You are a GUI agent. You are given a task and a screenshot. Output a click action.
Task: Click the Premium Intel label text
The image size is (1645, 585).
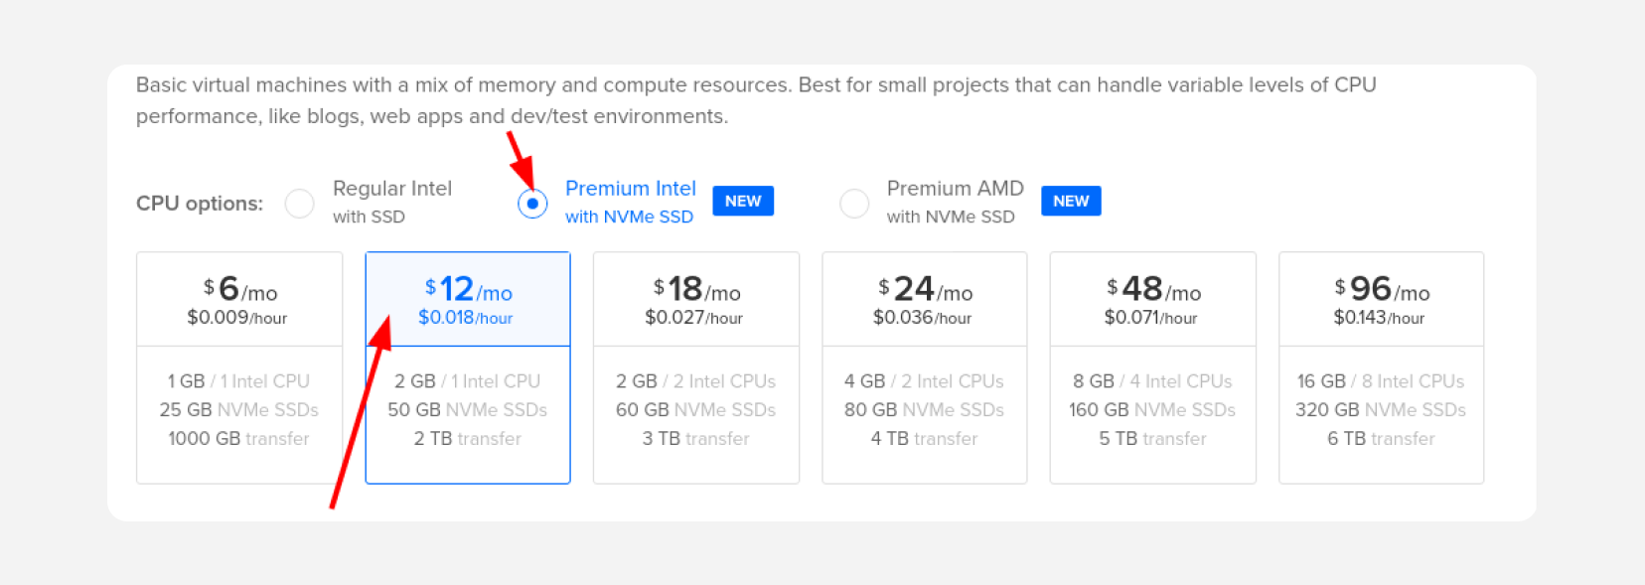point(631,189)
